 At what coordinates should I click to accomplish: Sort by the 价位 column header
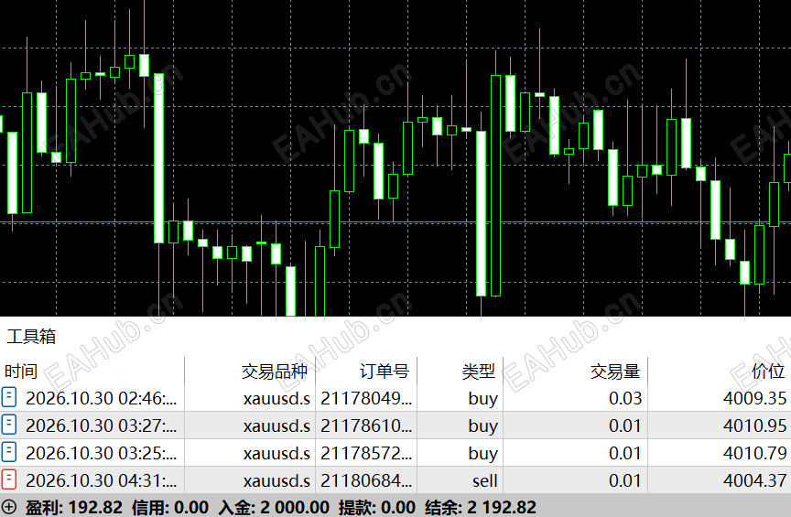768,372
